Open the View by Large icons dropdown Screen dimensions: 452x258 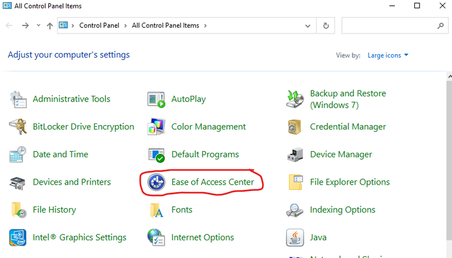pyautogui.click(x=388, y=55)
